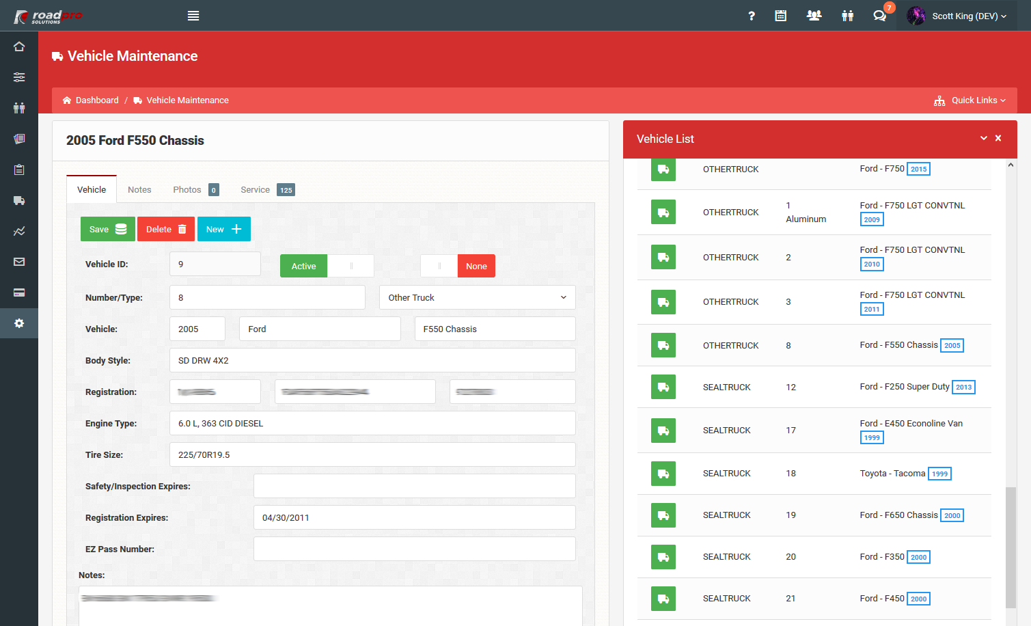The height and width of the screenshot is (626, 1031).
Task: Click the New vehicle button
Action: click(224, 229)
